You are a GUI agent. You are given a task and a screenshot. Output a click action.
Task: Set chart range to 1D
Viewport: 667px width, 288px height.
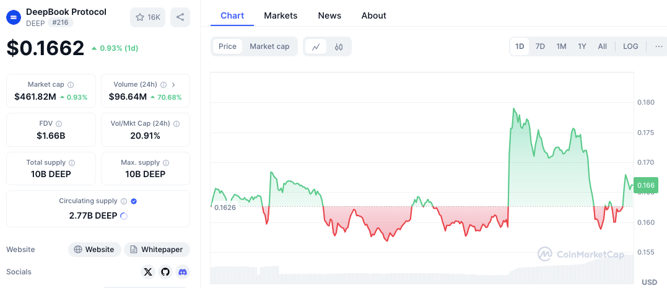520,46
